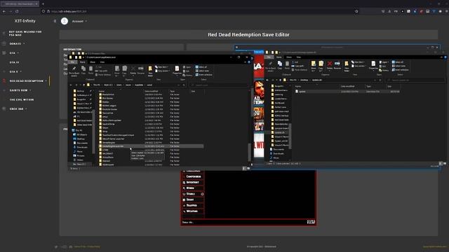Expand the GTA V sidebar menu

(x=15, y=71)
